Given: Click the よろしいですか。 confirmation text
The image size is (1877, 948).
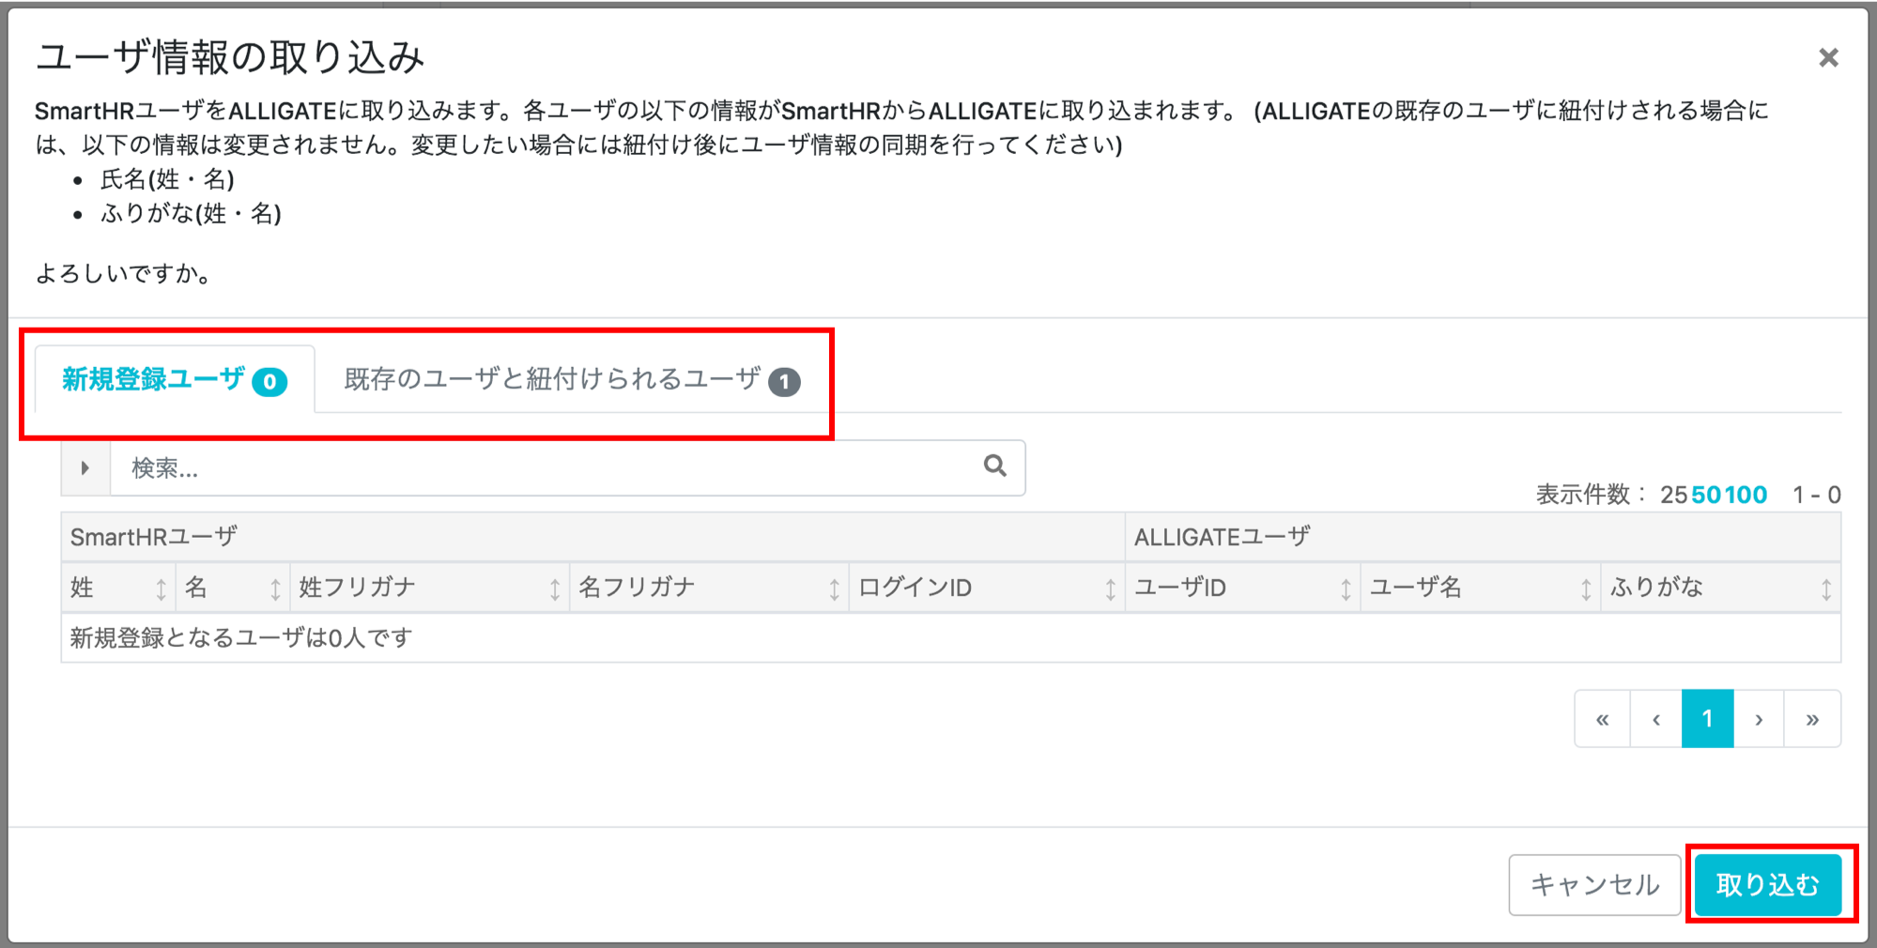Looking at the screenshot, I should 128,273.
